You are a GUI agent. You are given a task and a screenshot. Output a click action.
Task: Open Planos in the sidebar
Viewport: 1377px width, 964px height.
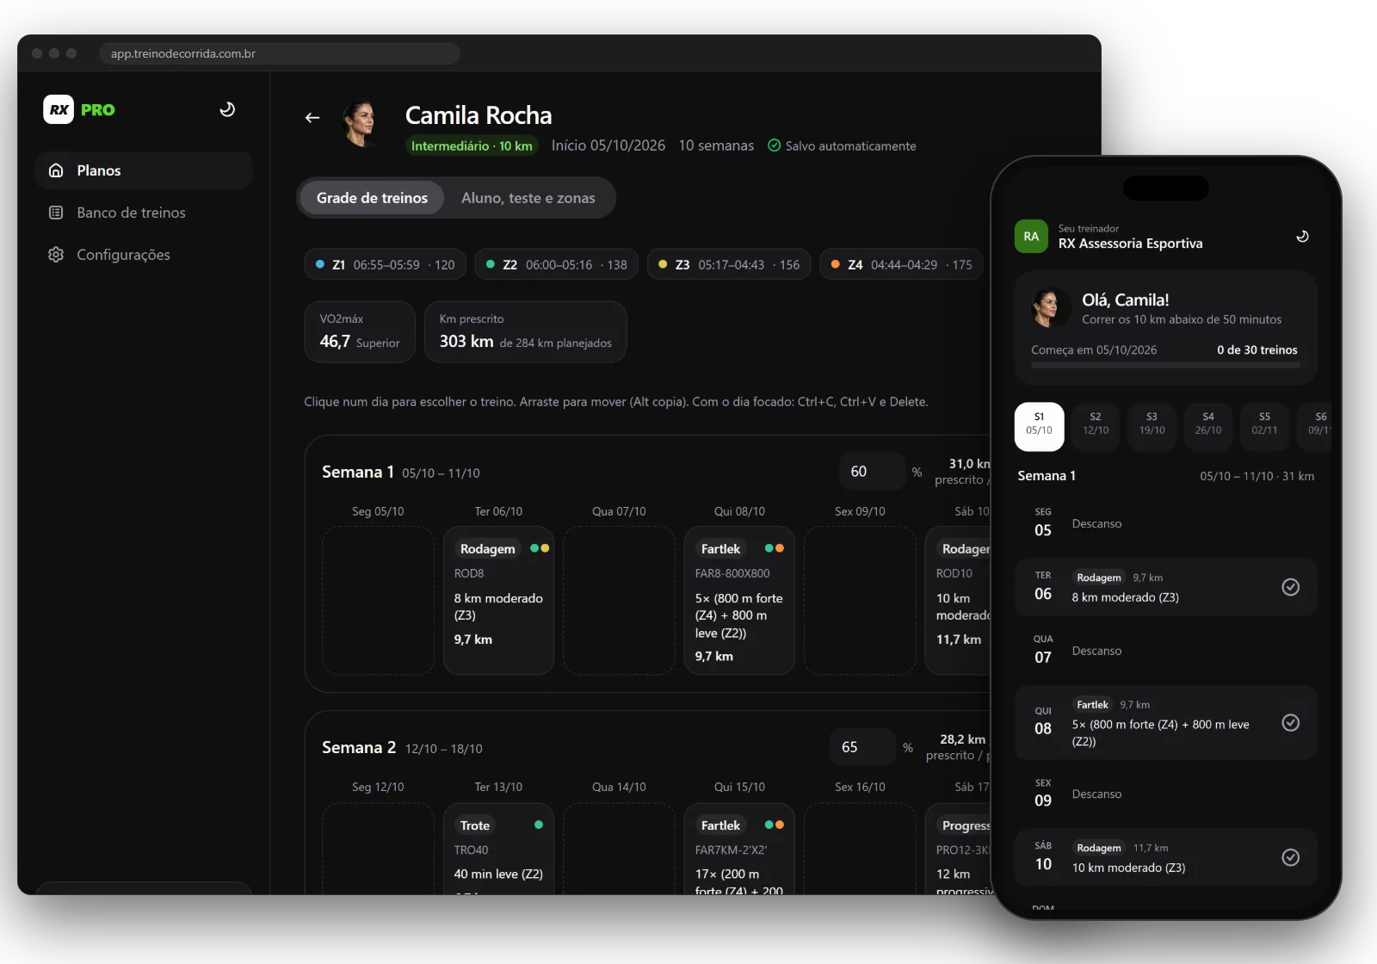tap(144, 170)
